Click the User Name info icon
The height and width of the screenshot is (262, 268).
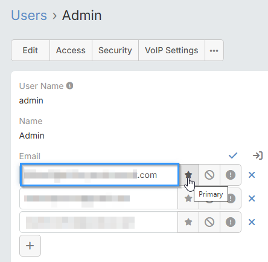point(69,86)
